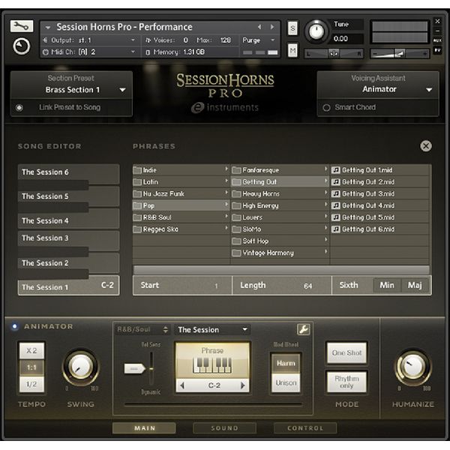
Task: Open the Reggae Ska folder
Action: [x=181, y=229]
